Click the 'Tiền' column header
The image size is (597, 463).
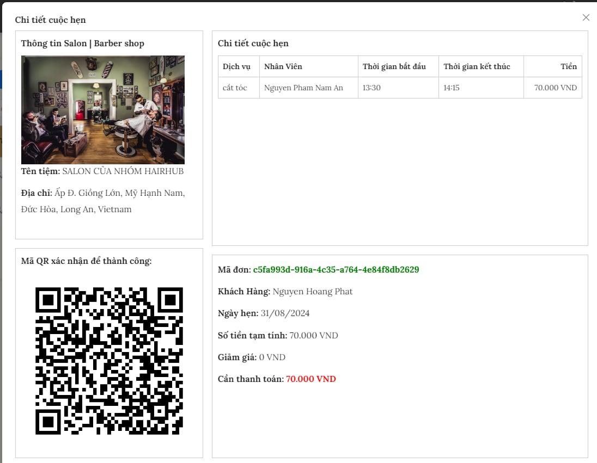[x=553, y=66]
